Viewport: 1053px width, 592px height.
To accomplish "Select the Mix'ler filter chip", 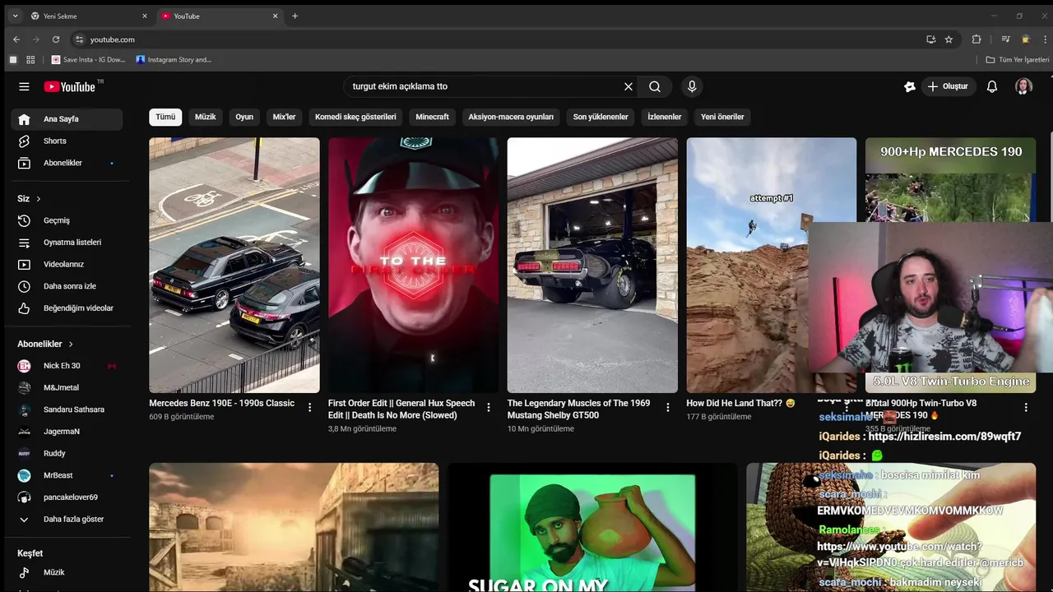I will (284, 117).
